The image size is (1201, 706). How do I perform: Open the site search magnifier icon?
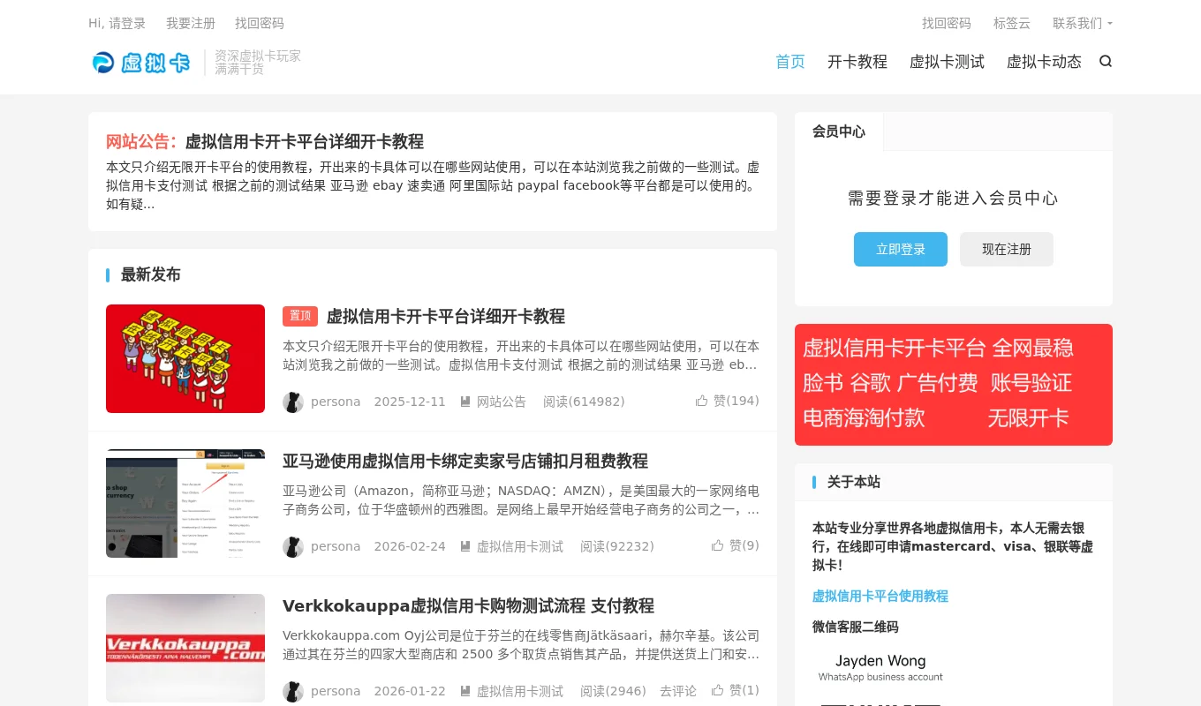(1106, 62)
